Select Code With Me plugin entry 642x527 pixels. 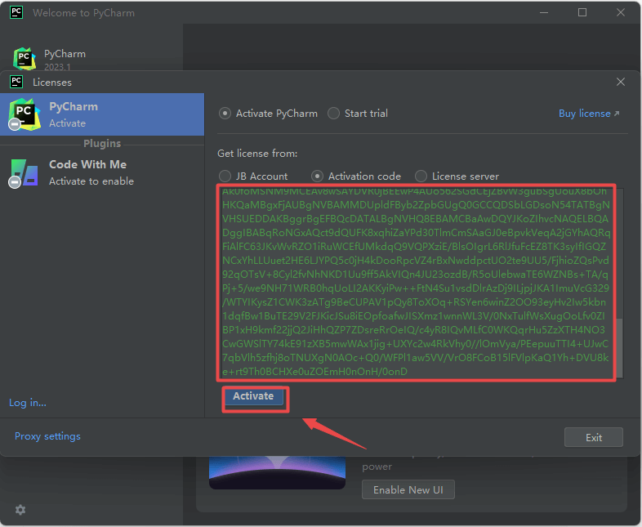102,172
